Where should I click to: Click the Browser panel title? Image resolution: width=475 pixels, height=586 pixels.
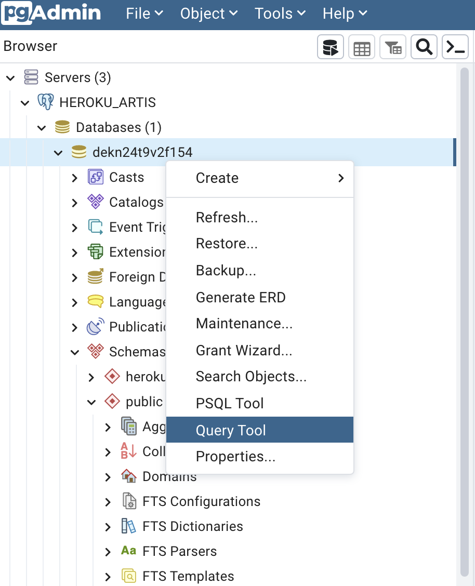click(30, 46)
